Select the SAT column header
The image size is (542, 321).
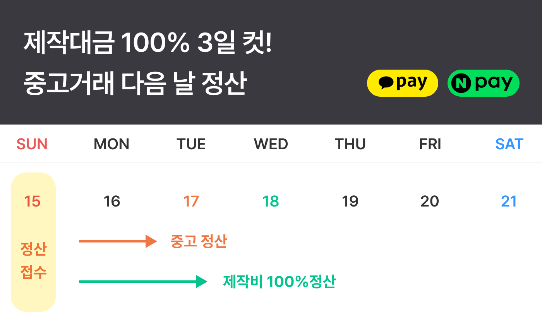pyautogui.click(x=509, y=144)
